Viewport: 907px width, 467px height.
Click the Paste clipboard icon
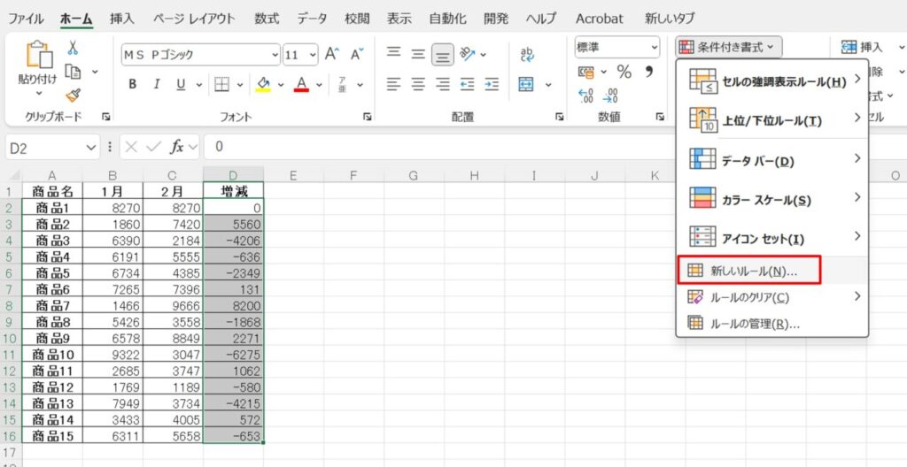coord(39,56)
